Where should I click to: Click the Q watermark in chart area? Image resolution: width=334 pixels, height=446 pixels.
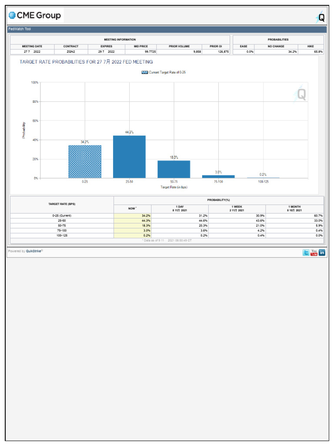[x=300, y=94]
